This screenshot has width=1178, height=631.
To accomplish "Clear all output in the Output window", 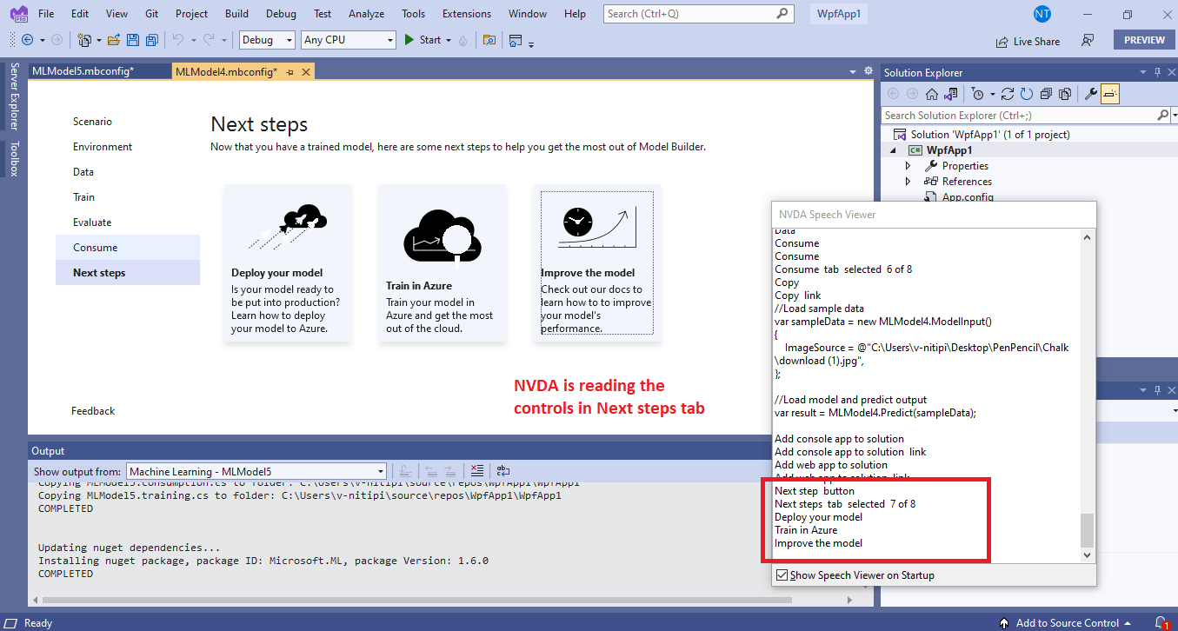I will tap(477, 471).
